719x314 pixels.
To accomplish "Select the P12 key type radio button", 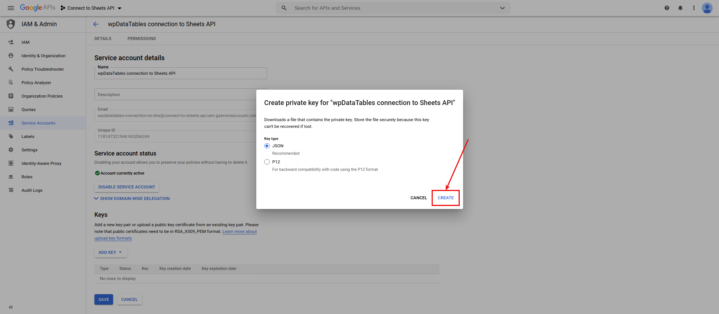I will coord(267,162).
